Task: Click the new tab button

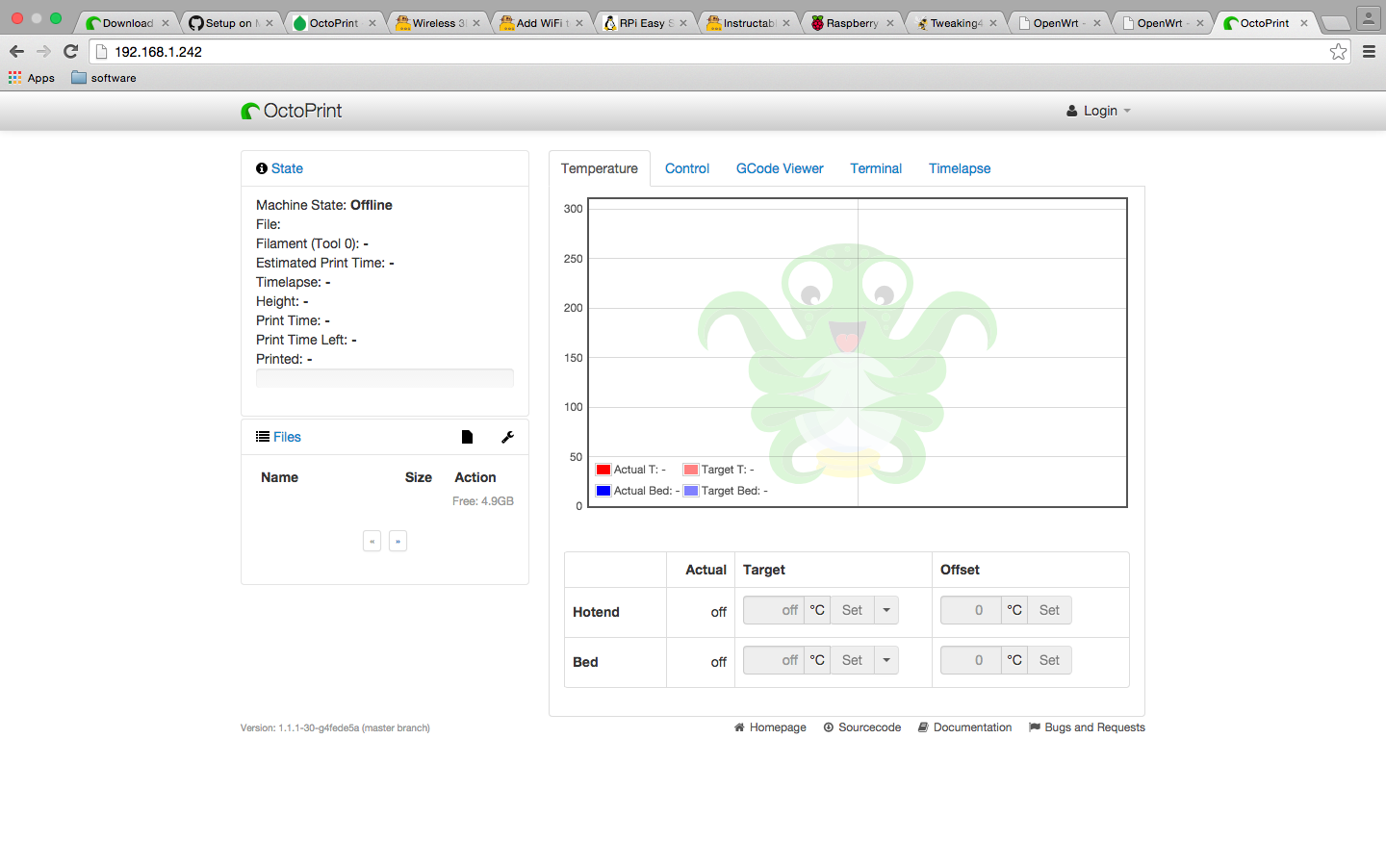Action: (x=1335, y=23)
